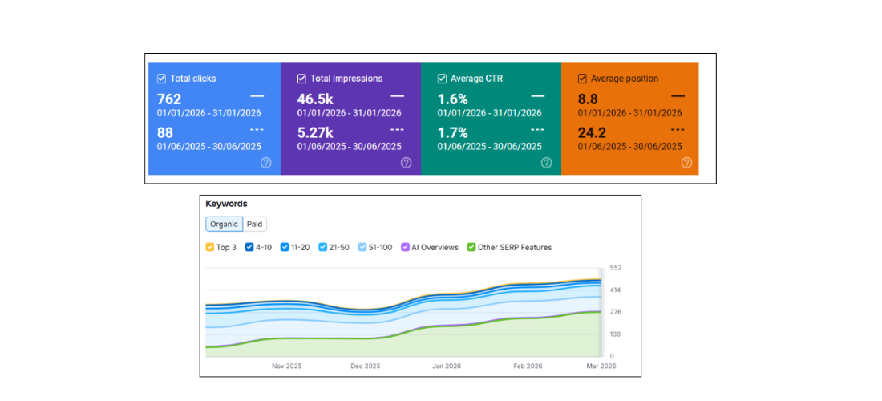882x401 pixels.
Task: Uncheck the Total impressions metric checkbox
Action: 302,79
